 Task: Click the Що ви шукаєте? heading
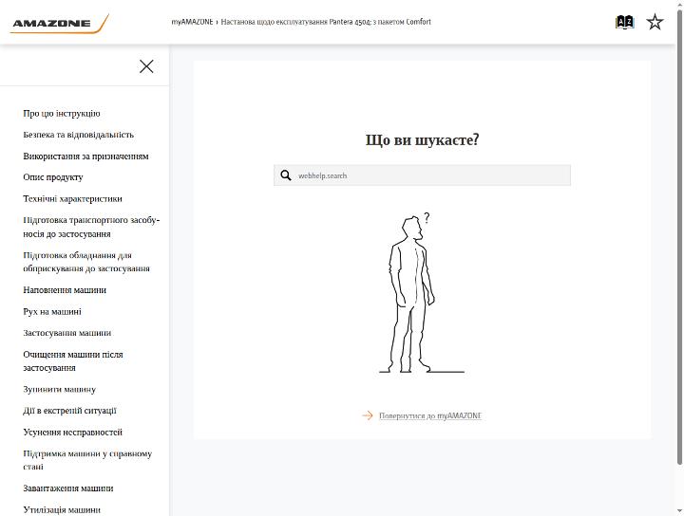pos(422,140)
